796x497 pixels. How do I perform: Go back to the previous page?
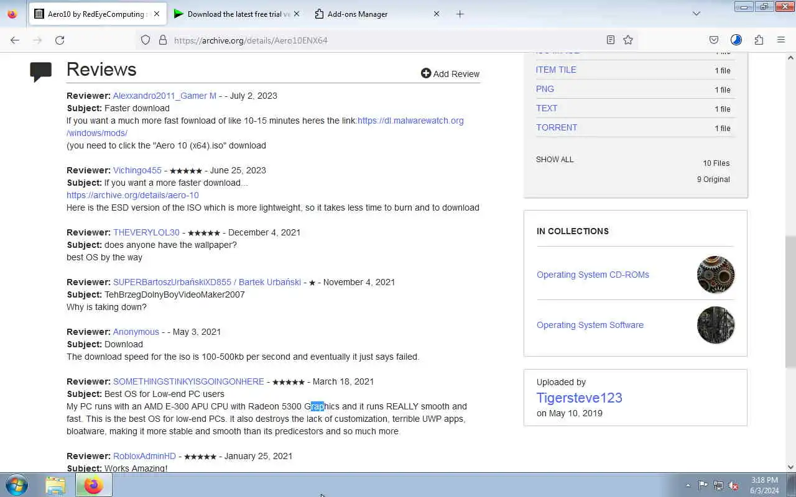pos(15,40)
